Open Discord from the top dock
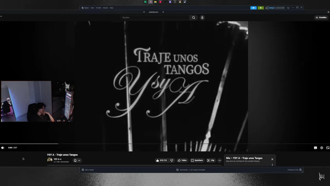Viewport: 330px width, 186px height. (x=170, y=2)
